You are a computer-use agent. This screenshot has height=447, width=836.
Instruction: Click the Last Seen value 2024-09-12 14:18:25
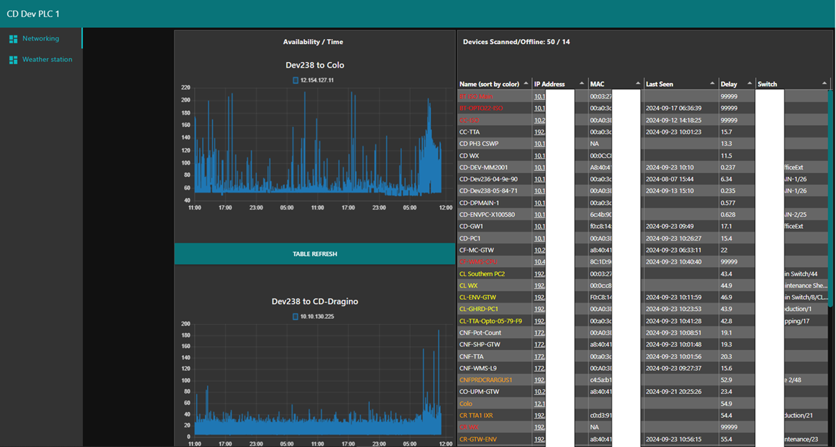coord(673,120)
